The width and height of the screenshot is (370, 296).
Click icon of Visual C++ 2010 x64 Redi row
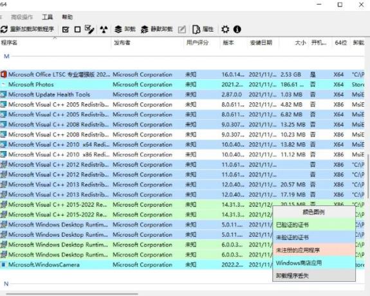pyautogui.click(x=3, y=144)
